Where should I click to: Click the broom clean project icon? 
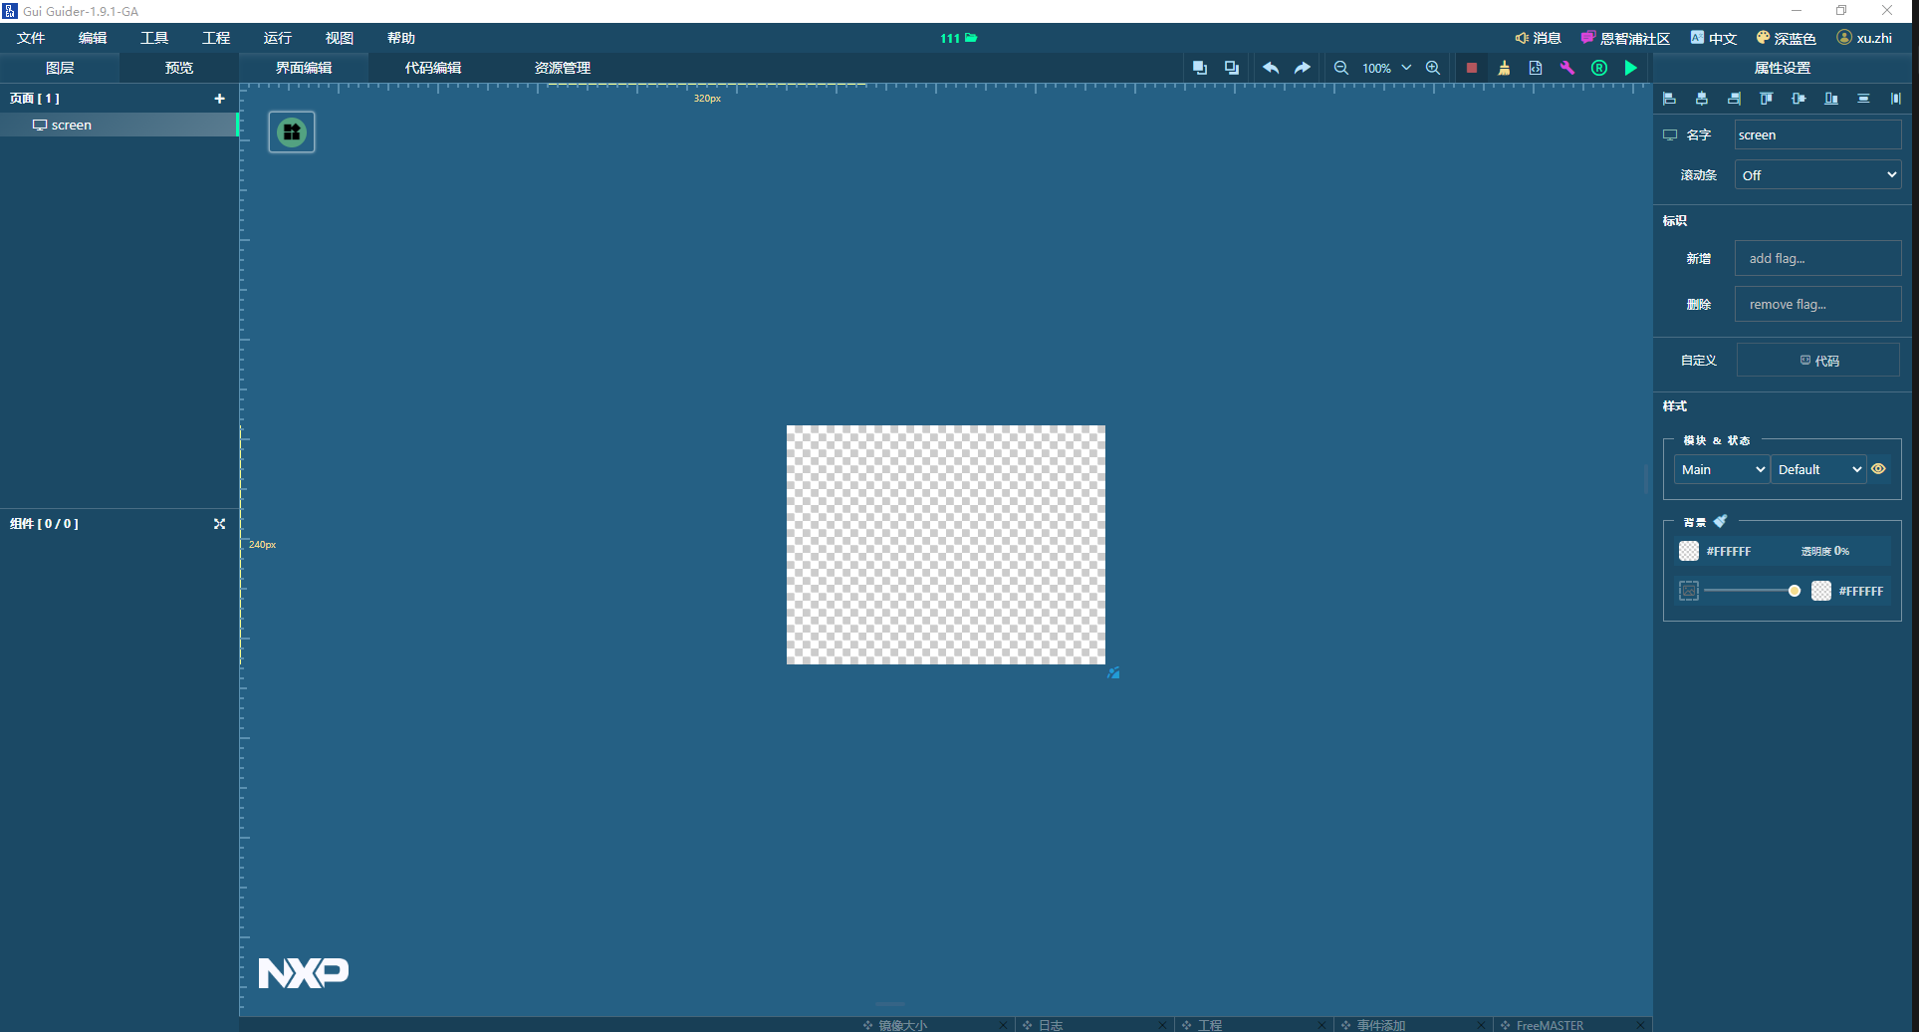coord(1504,68)
